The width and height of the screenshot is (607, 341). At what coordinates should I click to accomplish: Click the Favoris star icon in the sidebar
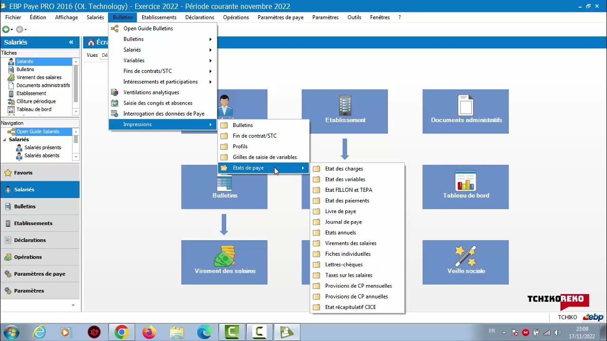click(8, 173)
